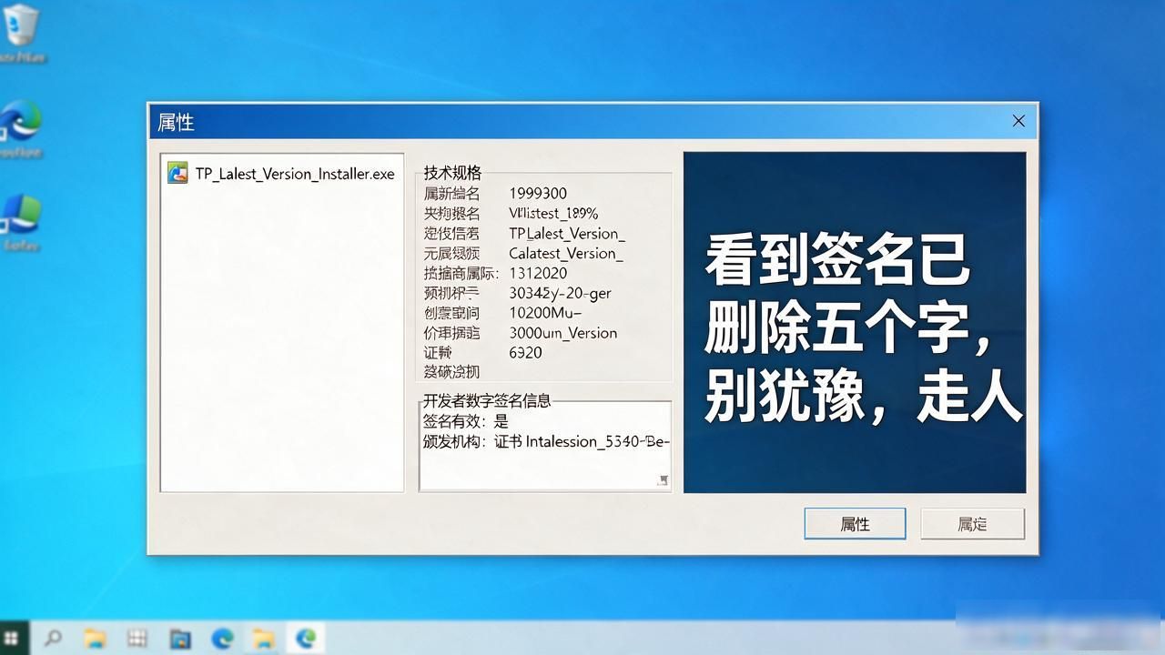
Task: Click small icon in signature box corner
Action: pyautogui.click(x=663, y=479)
